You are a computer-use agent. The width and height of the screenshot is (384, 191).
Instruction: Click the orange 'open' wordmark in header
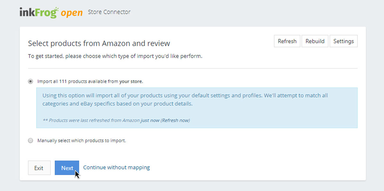pyautogui.click(x=72, y=13)
